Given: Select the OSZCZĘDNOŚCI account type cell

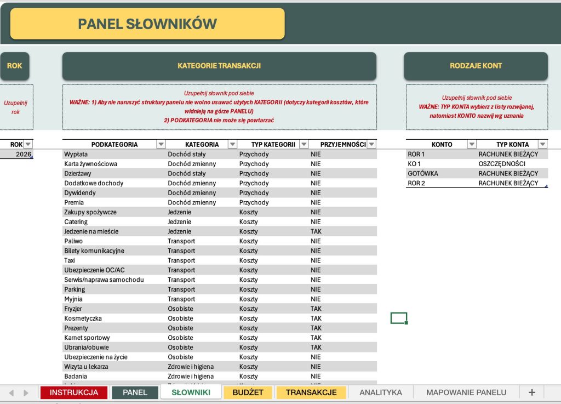Looking at the screenshot, I should (512, 164).
